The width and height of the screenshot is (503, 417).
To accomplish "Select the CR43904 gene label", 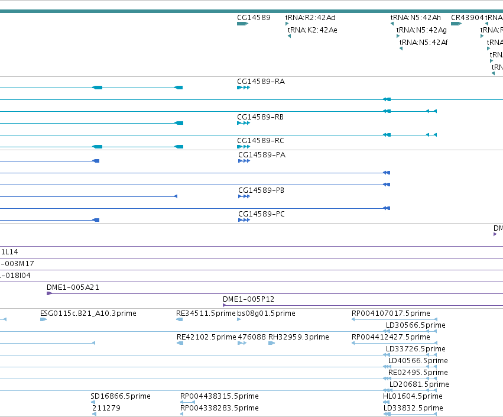I will [467, 18].
